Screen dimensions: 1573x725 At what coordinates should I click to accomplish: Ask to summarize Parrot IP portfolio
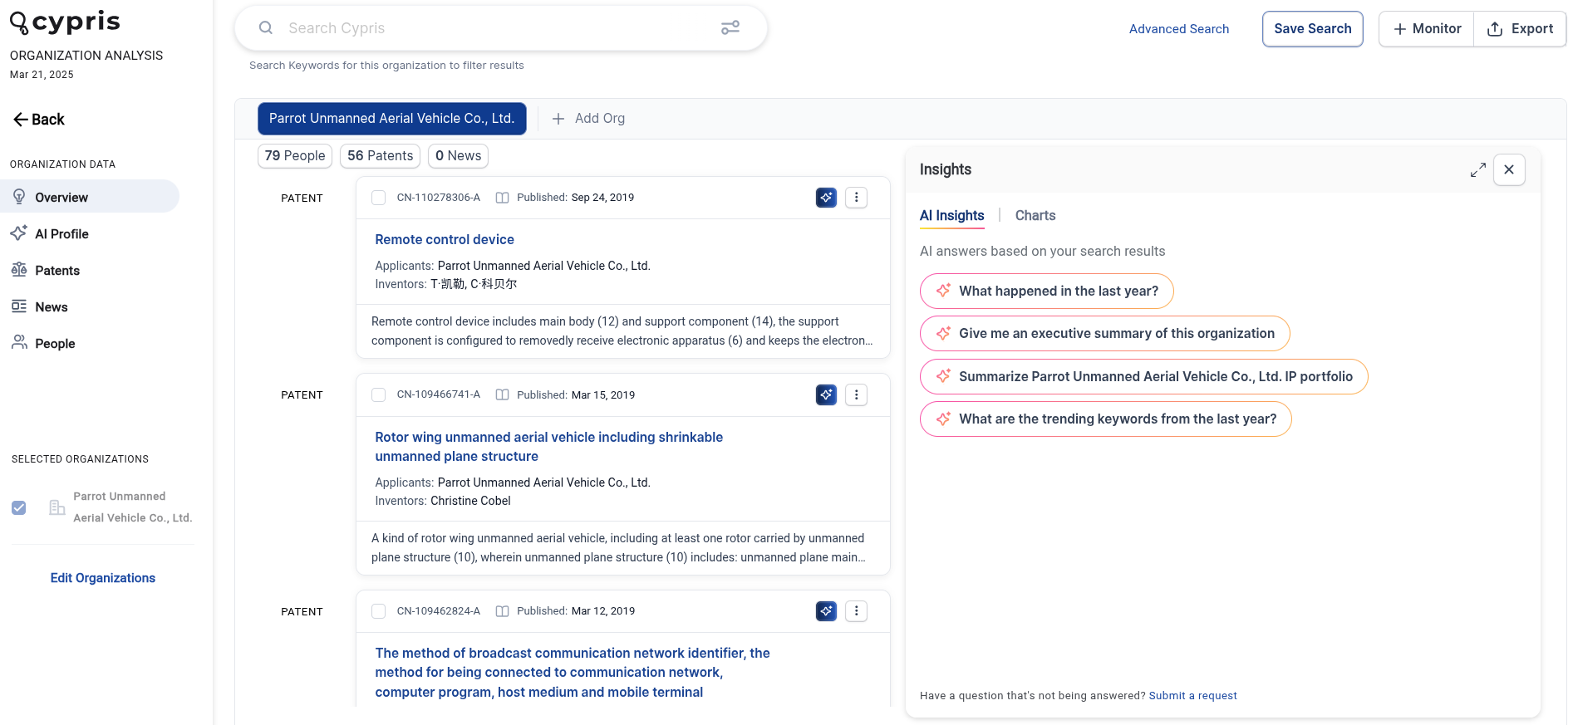click(1143, 377)
